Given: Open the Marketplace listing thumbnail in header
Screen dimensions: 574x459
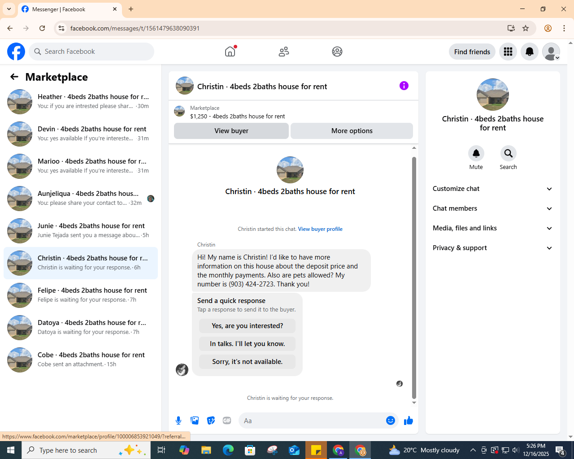Looking at the screenshot, I should point(179,111).
